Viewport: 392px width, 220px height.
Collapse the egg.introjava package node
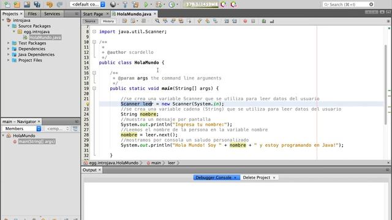pyautogui.click(x=14, y=31)
